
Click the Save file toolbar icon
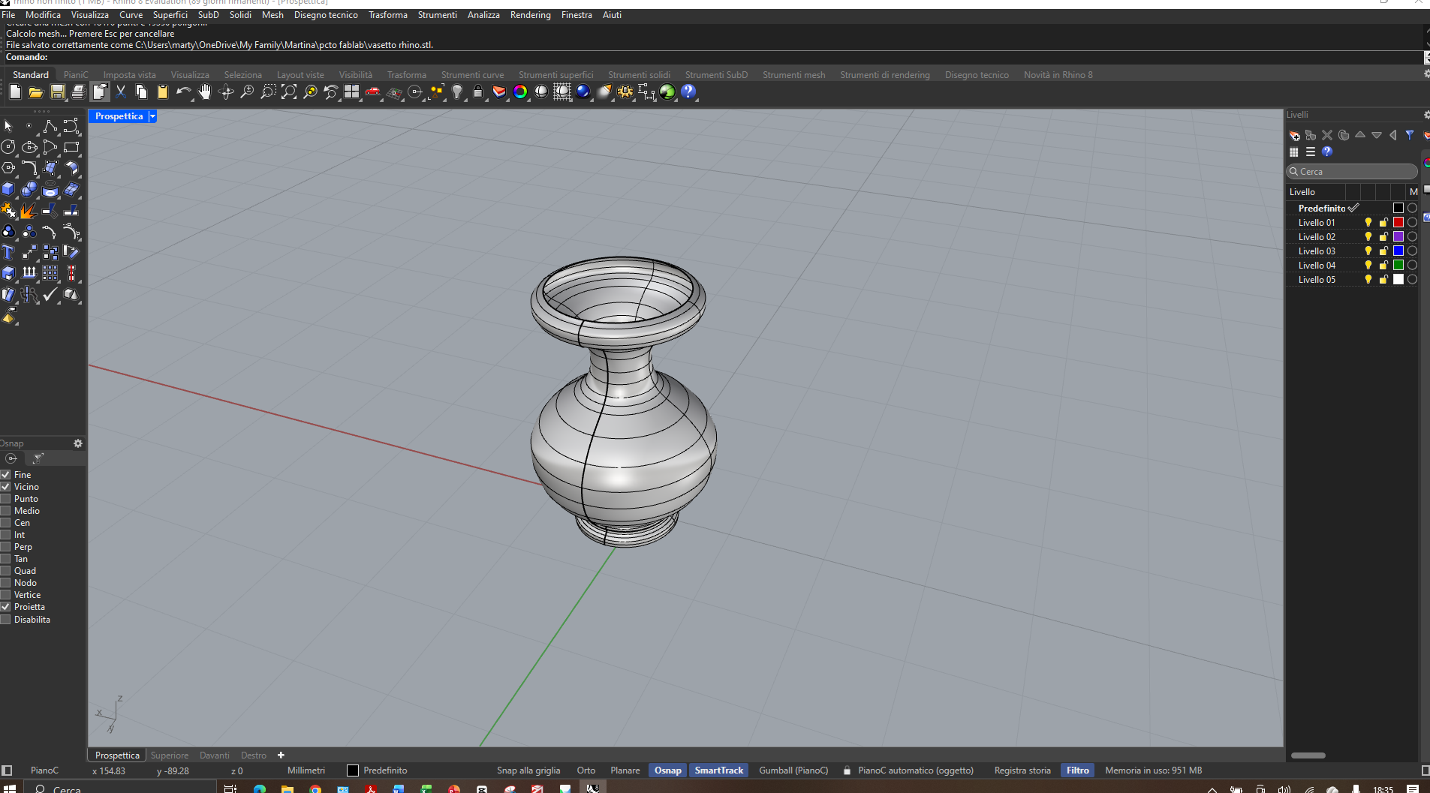57,92
